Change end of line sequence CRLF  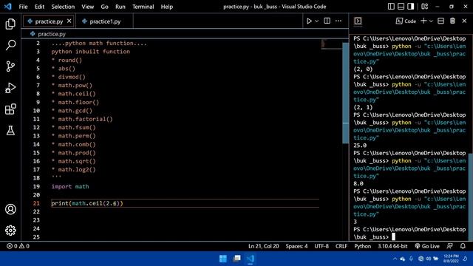coord(341,246)
